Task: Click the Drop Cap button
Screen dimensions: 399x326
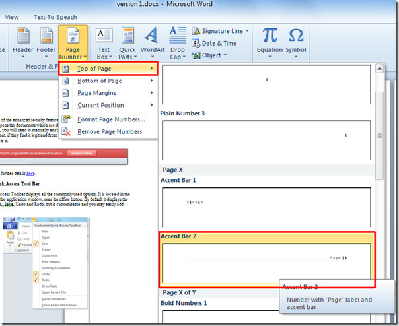Action: tap(177, 44)
